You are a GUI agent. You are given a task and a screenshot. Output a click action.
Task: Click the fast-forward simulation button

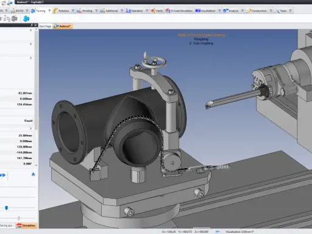[3, 175]
